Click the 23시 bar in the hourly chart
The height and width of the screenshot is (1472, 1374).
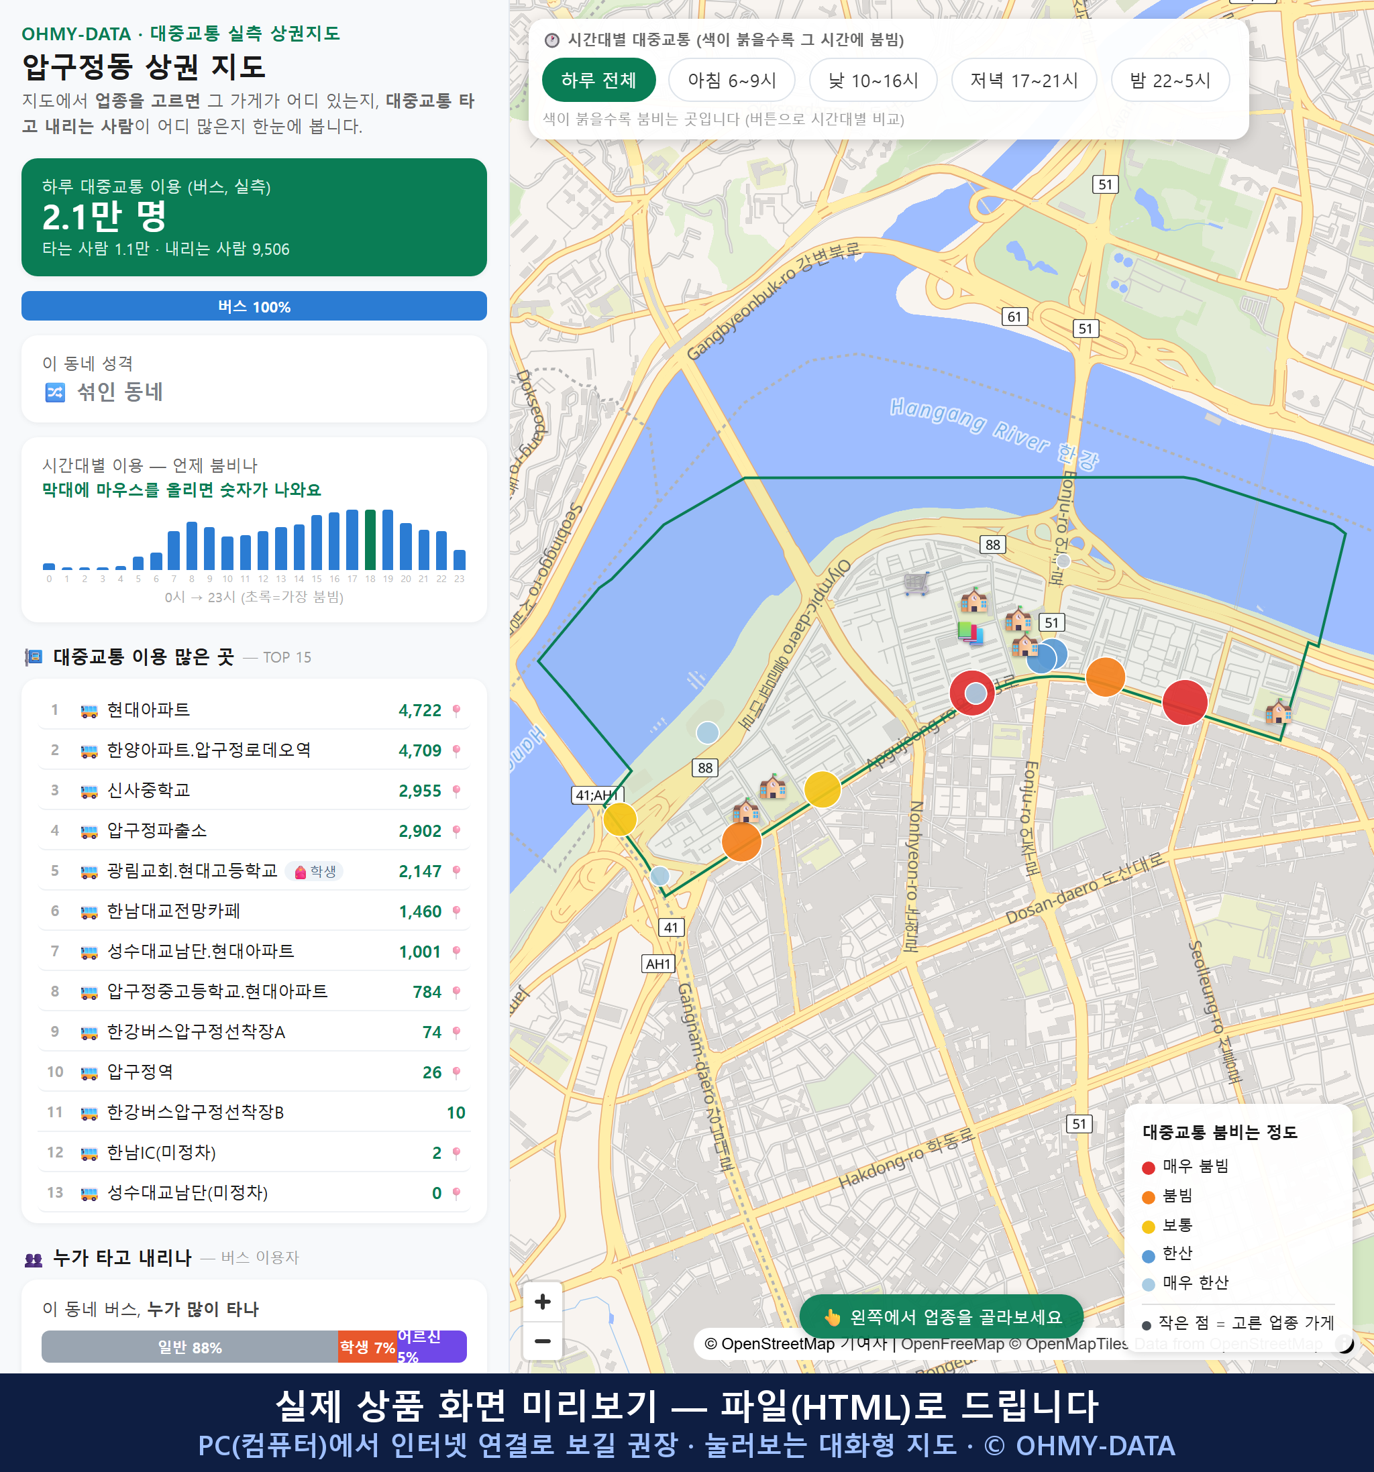pos(460,560)
